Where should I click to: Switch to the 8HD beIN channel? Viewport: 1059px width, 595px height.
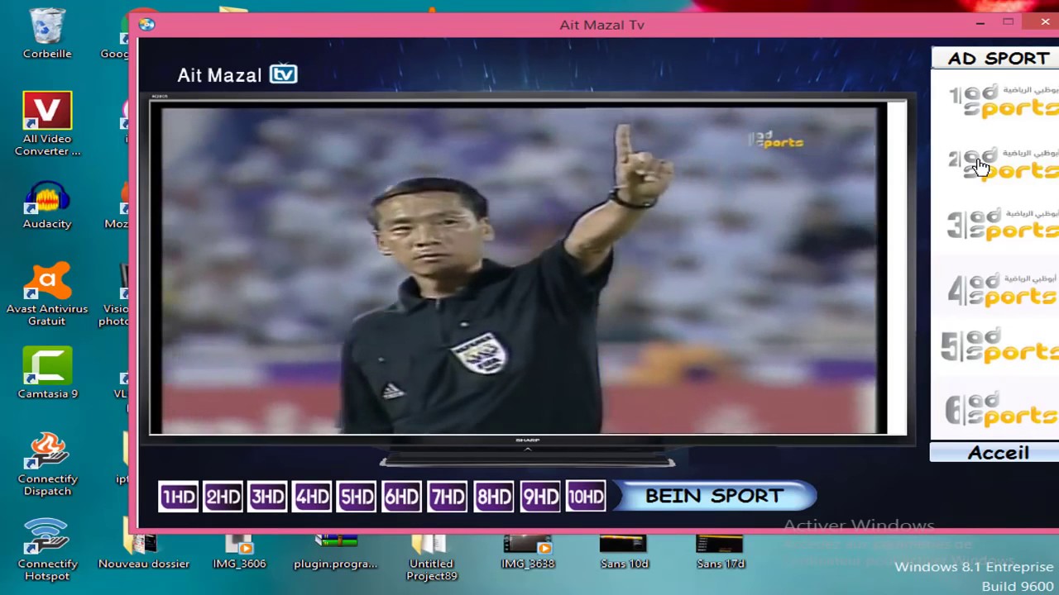494,497
